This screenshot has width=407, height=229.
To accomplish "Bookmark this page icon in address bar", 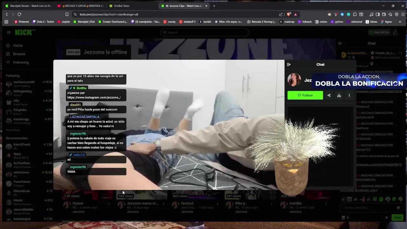I will click(67, 14).
